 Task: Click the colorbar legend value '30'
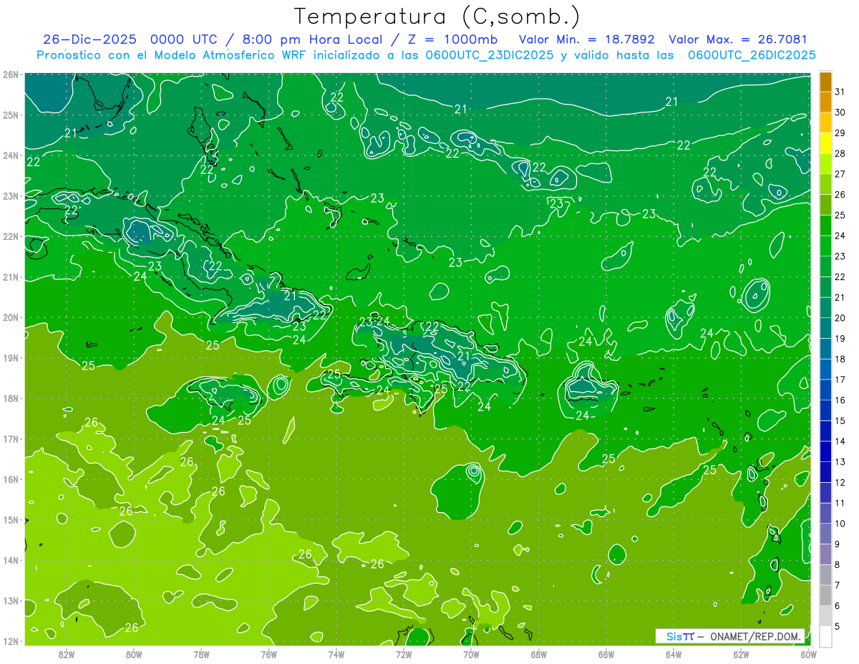click(x=840, y=113)
